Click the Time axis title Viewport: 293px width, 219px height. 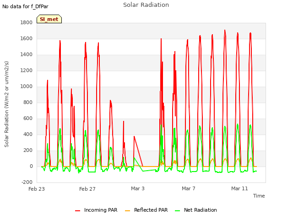(x=259, y=196)
